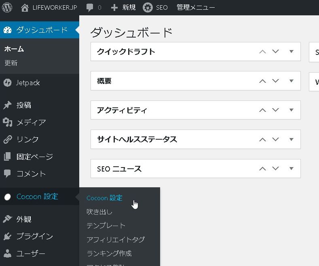Open プラグイン via the plug icon
This screenshot has height=266, width=319.
7,237
